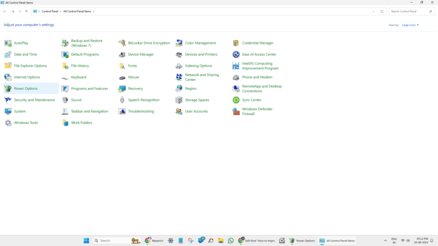This screenshot has width=438, height=246.
Task: Open the Fonts icon
Action: coord(122,66)
